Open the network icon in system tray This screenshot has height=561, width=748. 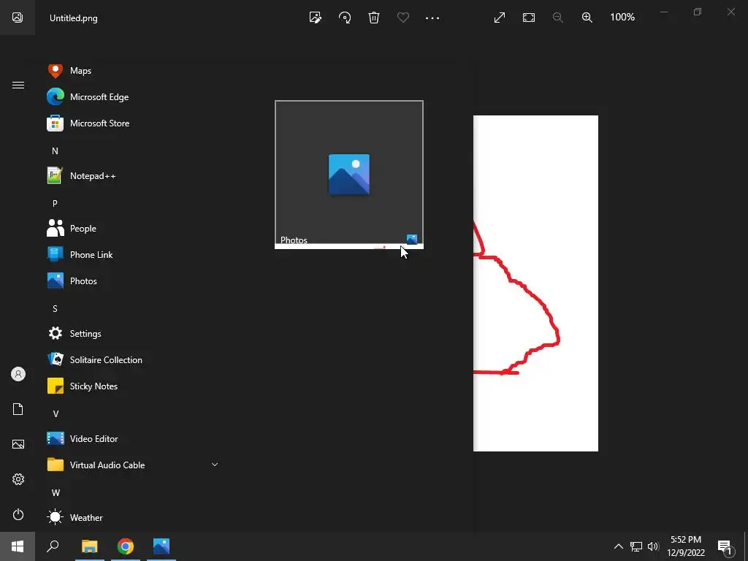636,546
